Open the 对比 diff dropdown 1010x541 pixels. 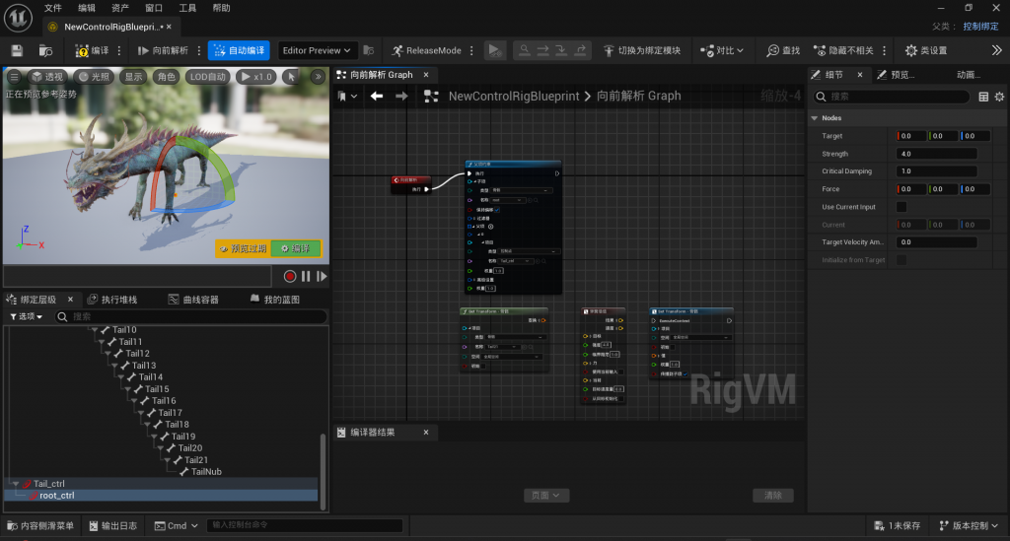point(721,50)
